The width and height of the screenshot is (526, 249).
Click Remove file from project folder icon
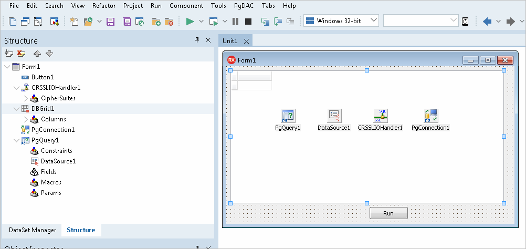click(169, 22)
